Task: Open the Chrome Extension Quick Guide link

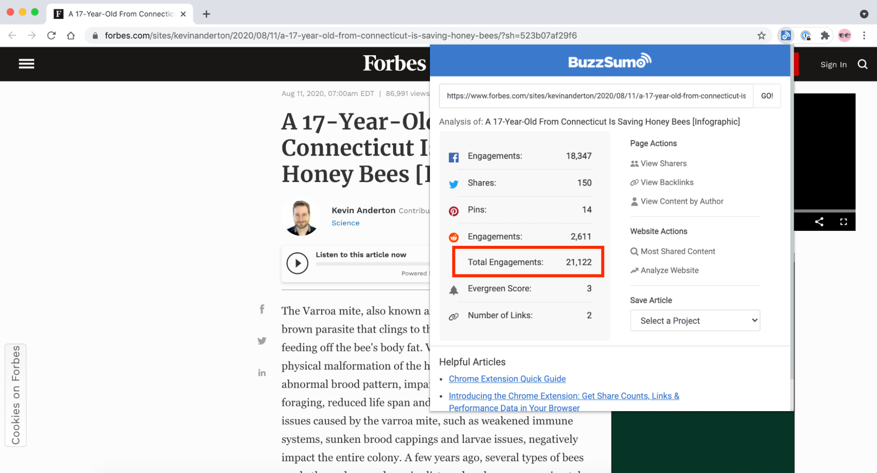Action: 507,379
